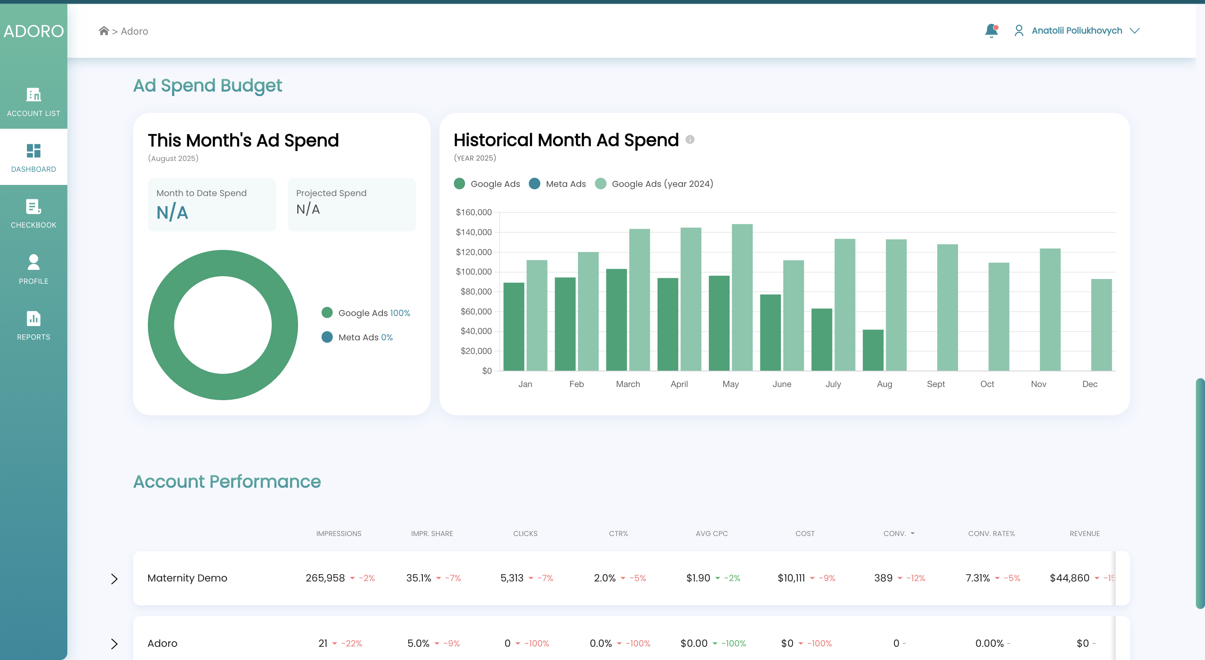Select the Dashboard sidebar tab
Viewport: 1205px width, 660px height.
(33, 157)
